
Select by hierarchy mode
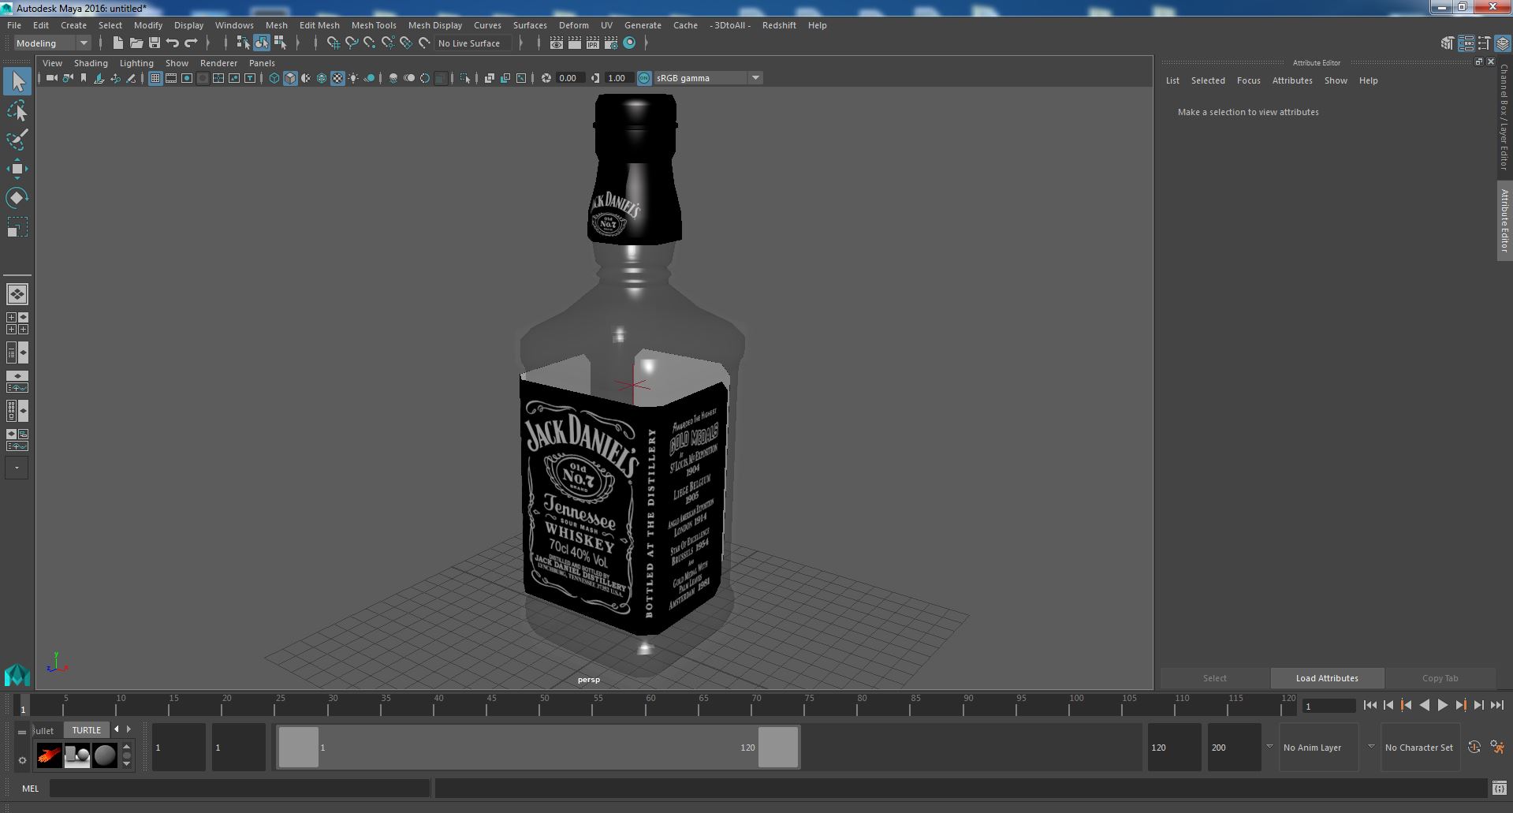[243, 43]
